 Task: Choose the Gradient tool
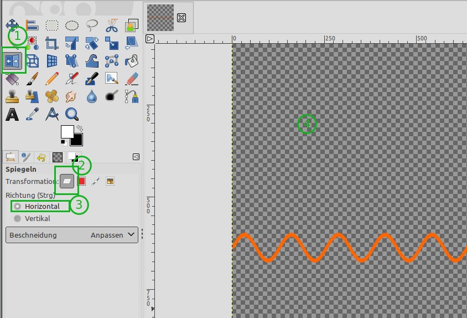(x=12, y=79)
